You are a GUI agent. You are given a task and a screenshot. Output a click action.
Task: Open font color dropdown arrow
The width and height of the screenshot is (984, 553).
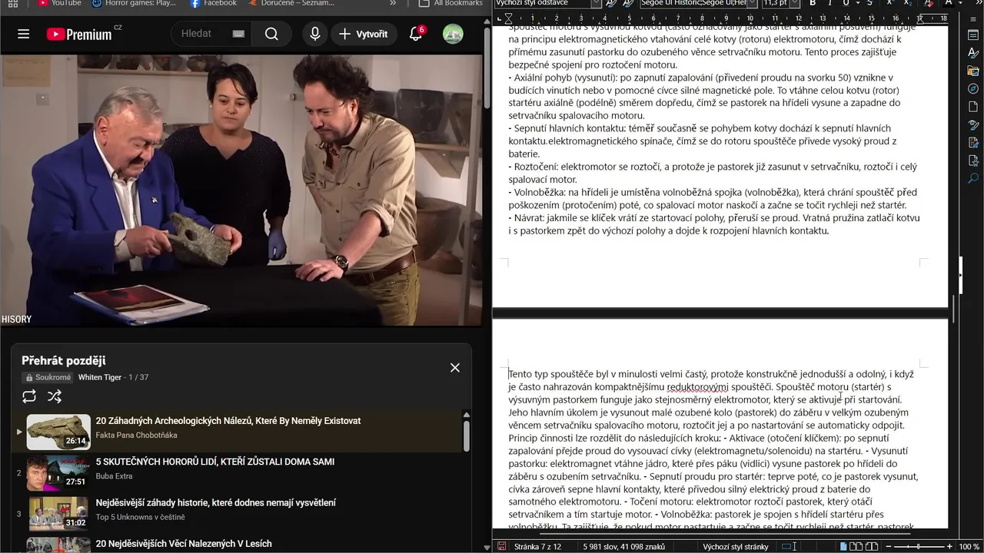click(x=960, y=3)
